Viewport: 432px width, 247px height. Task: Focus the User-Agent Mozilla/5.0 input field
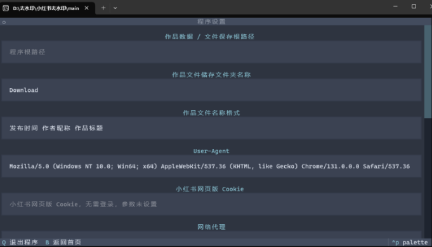[211, 166]
